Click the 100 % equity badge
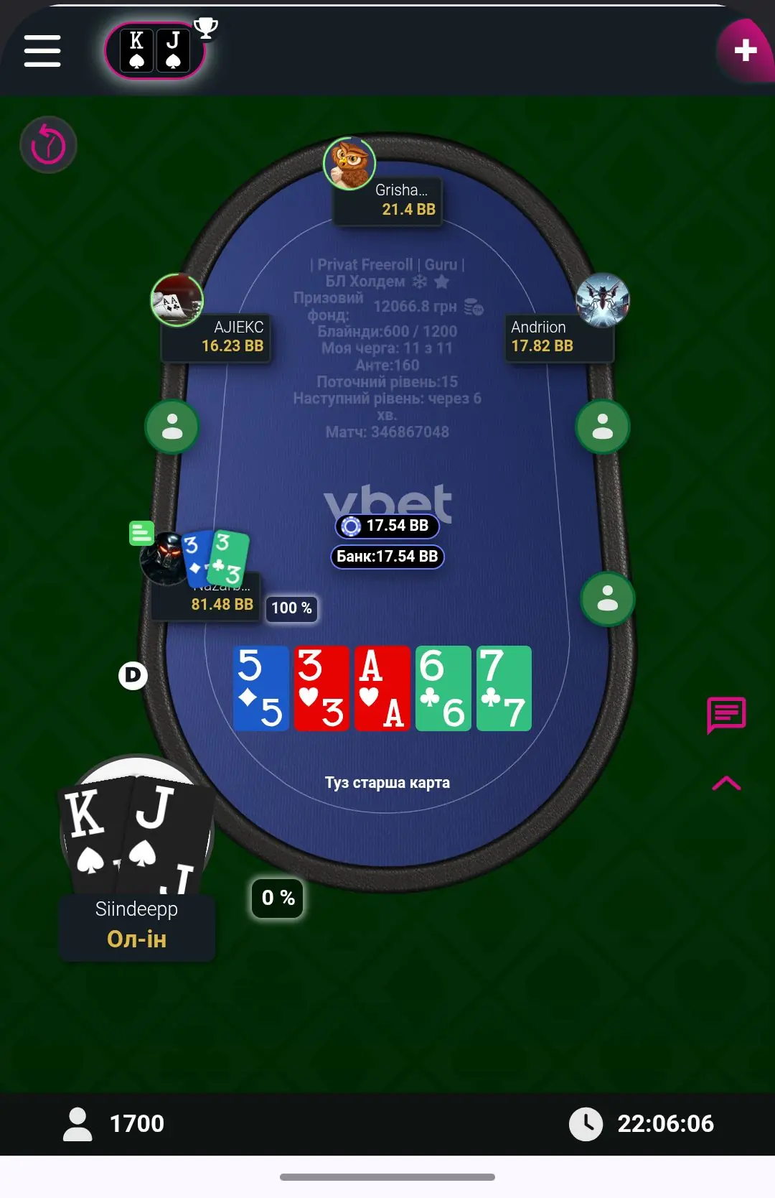Viewport: 775px width, 1198px height. [x=291, y=608]
